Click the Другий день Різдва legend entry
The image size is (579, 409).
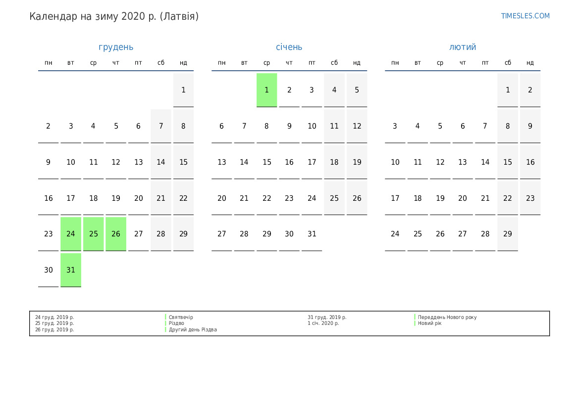pyautogui.click(x=193, y=330)
